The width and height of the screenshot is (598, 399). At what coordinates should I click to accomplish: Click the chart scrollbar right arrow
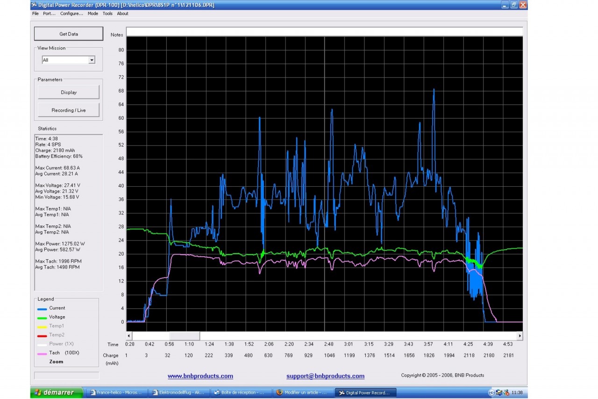[520, 336]
